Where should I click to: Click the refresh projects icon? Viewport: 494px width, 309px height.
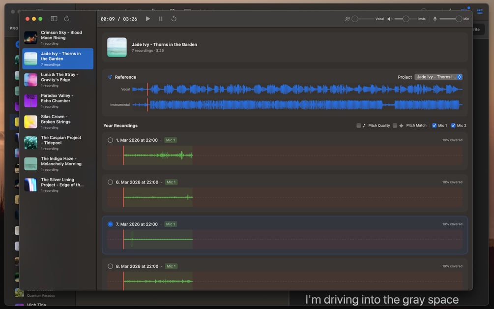pos(66,19)
